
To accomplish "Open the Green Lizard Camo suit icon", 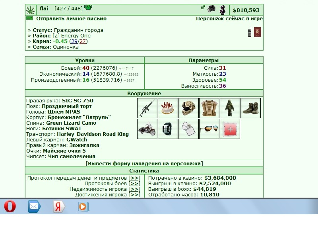I will [x=230, y=108].
